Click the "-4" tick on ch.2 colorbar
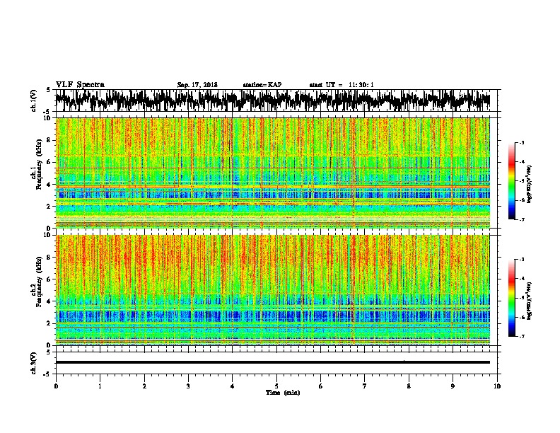 522,279
